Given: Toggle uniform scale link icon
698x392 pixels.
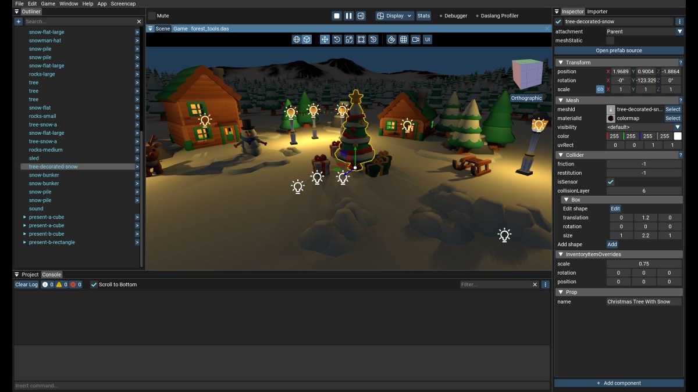Looking at the screenshot, I should pyautogui.click(x=600, y=89).
